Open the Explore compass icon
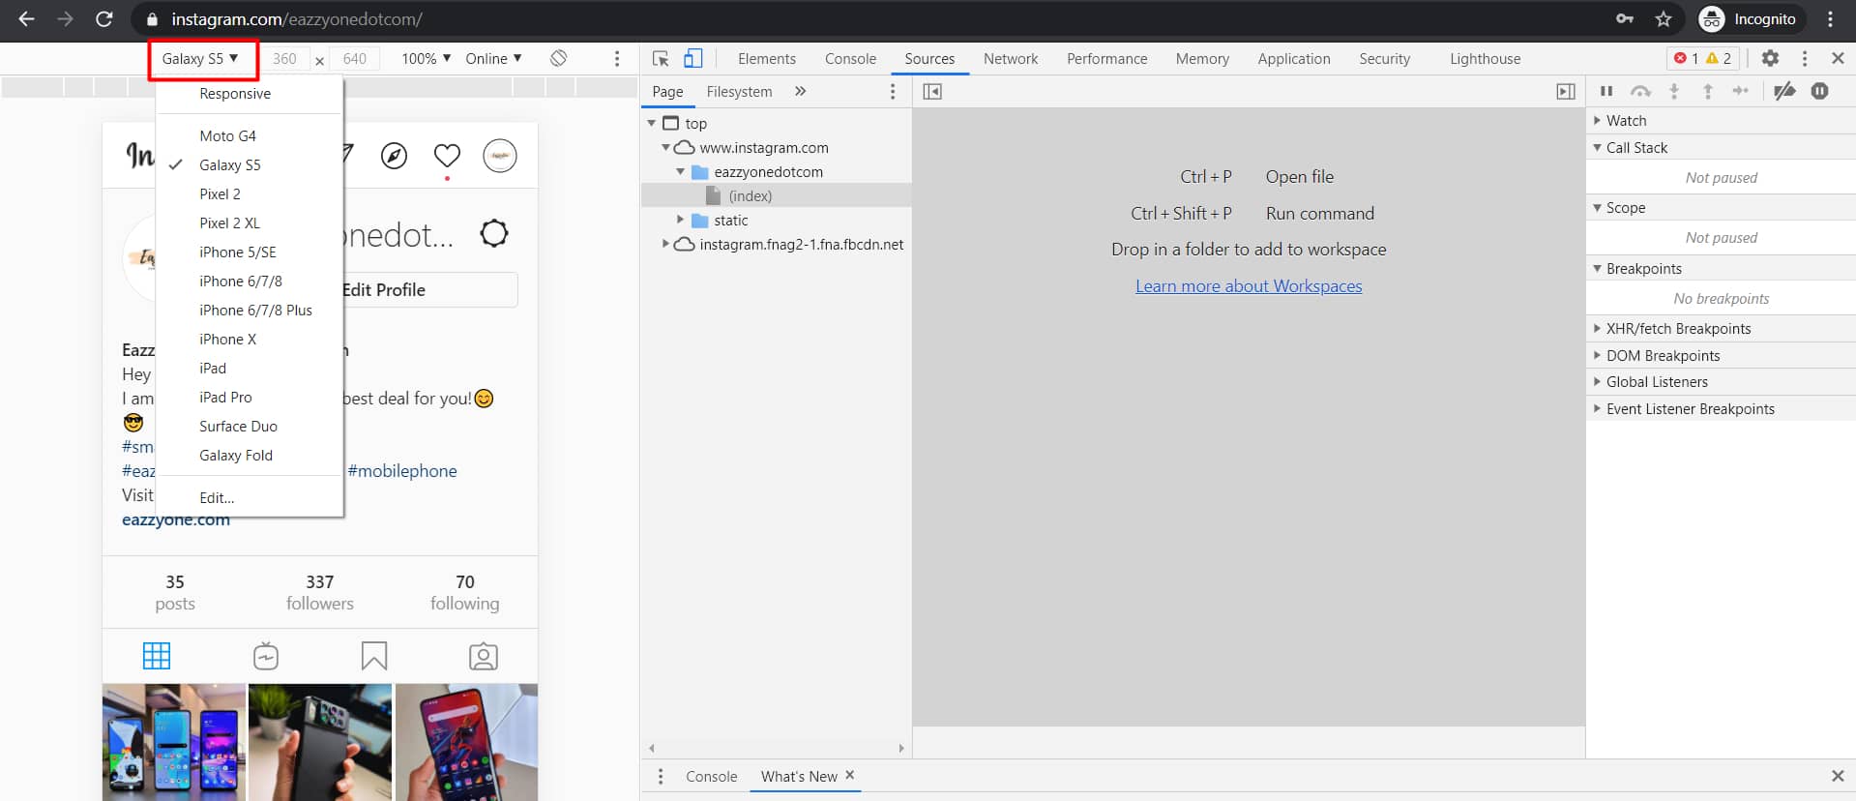1856x801 pixels. pyautogui.click(x=395, y=156)
